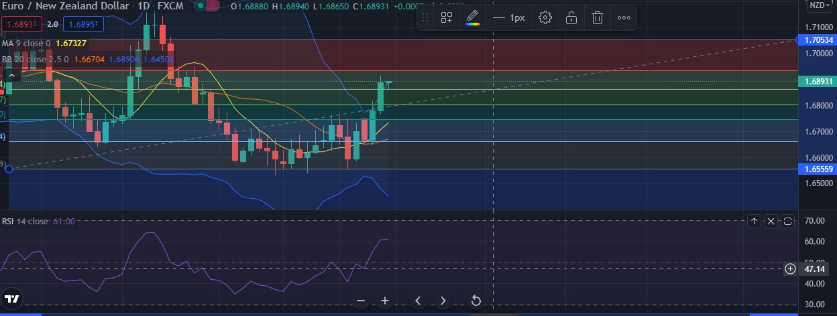The image size is (837, 316).
Task: Open drawing settings gear icon
Action: (545, 18)
